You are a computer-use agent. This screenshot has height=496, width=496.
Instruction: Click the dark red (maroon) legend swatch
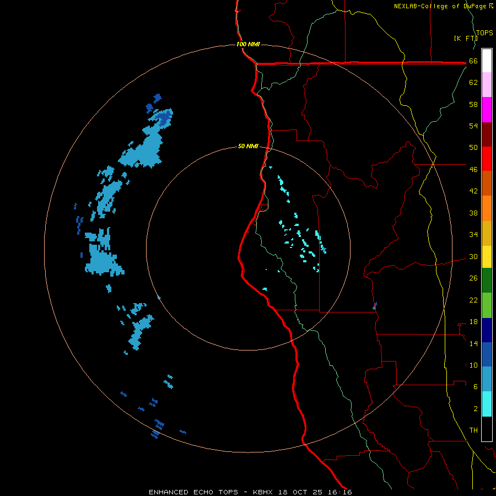point(487,134)
